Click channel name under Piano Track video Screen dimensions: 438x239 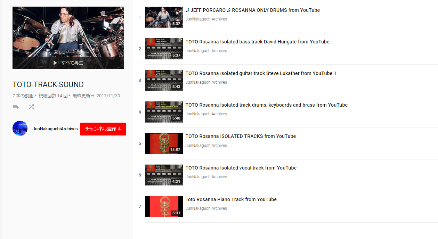pyautogui.click(x=206, y=208)
